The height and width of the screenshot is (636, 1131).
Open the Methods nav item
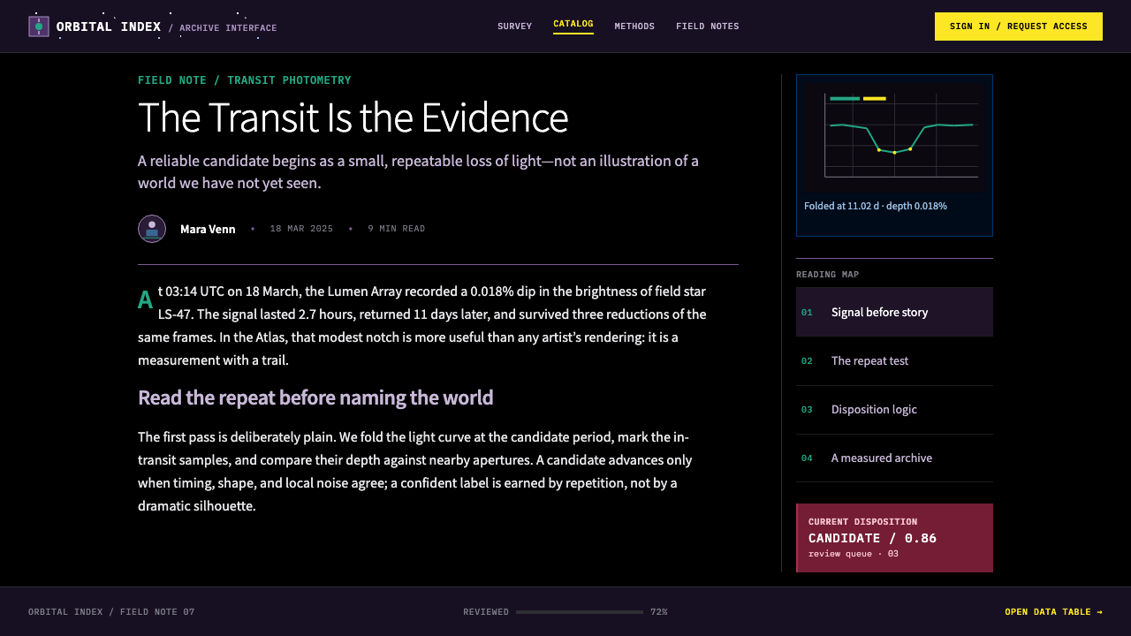pyautogui.click(x=634, y=26)
